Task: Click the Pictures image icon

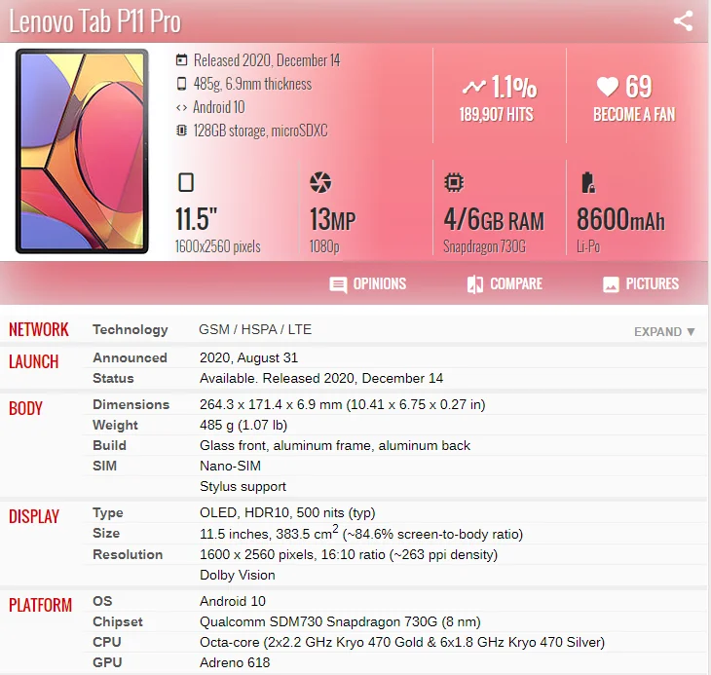Action: 611,284
